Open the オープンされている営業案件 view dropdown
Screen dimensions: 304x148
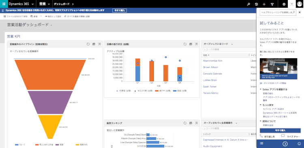coord(237,123)
